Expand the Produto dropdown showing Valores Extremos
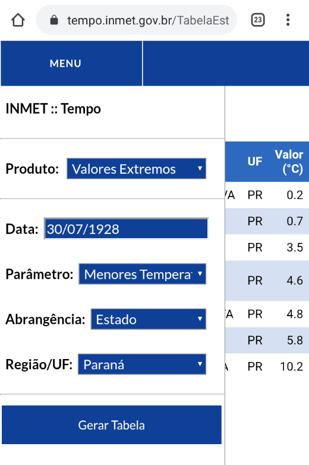The height and width of the screenshot is (465, 309). click(137, 168)
